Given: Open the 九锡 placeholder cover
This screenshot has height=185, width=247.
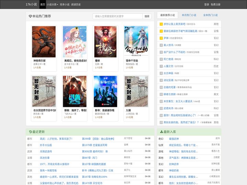Looking at the screenshot, I should point(136,91).
